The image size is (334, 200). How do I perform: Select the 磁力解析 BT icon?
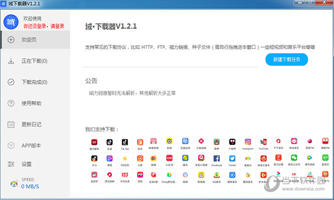(x=94, y=142)
